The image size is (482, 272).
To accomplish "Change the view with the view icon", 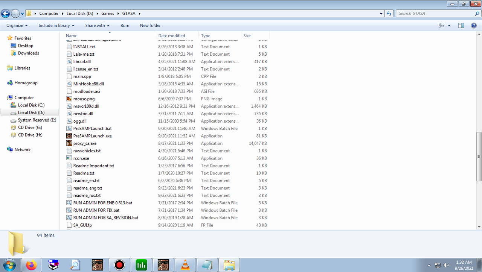I will [442, 26].
